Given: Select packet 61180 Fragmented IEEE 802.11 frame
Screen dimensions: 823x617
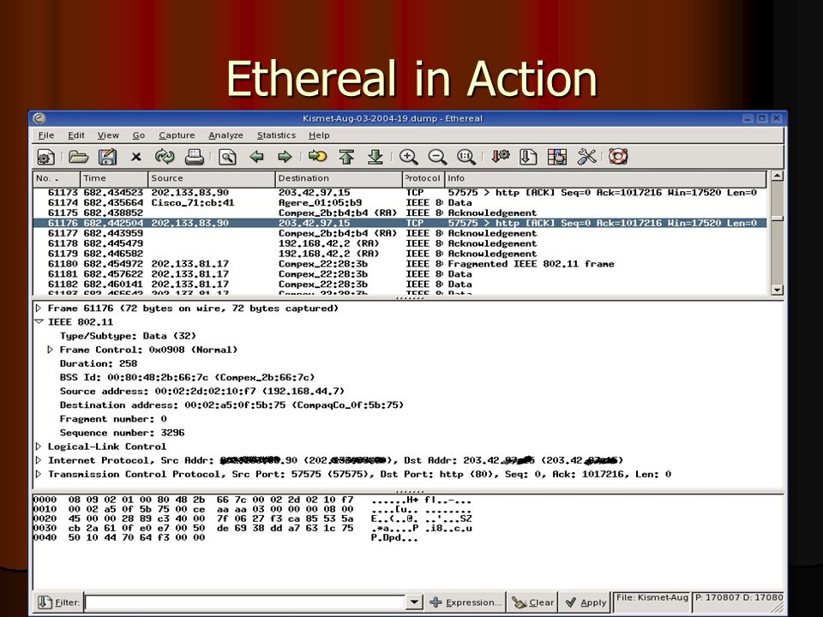Looking at the screenshot, I should click(399, 264).
